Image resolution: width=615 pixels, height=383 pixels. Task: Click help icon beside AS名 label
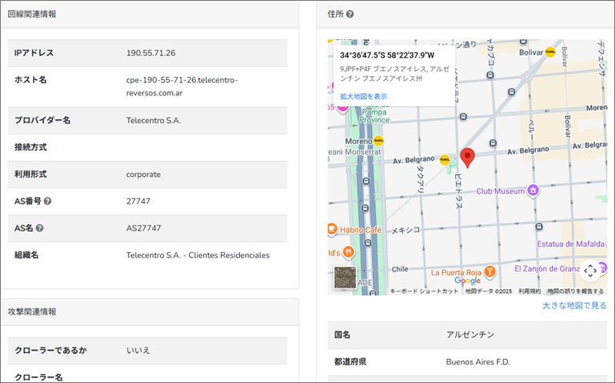[40, 228]
